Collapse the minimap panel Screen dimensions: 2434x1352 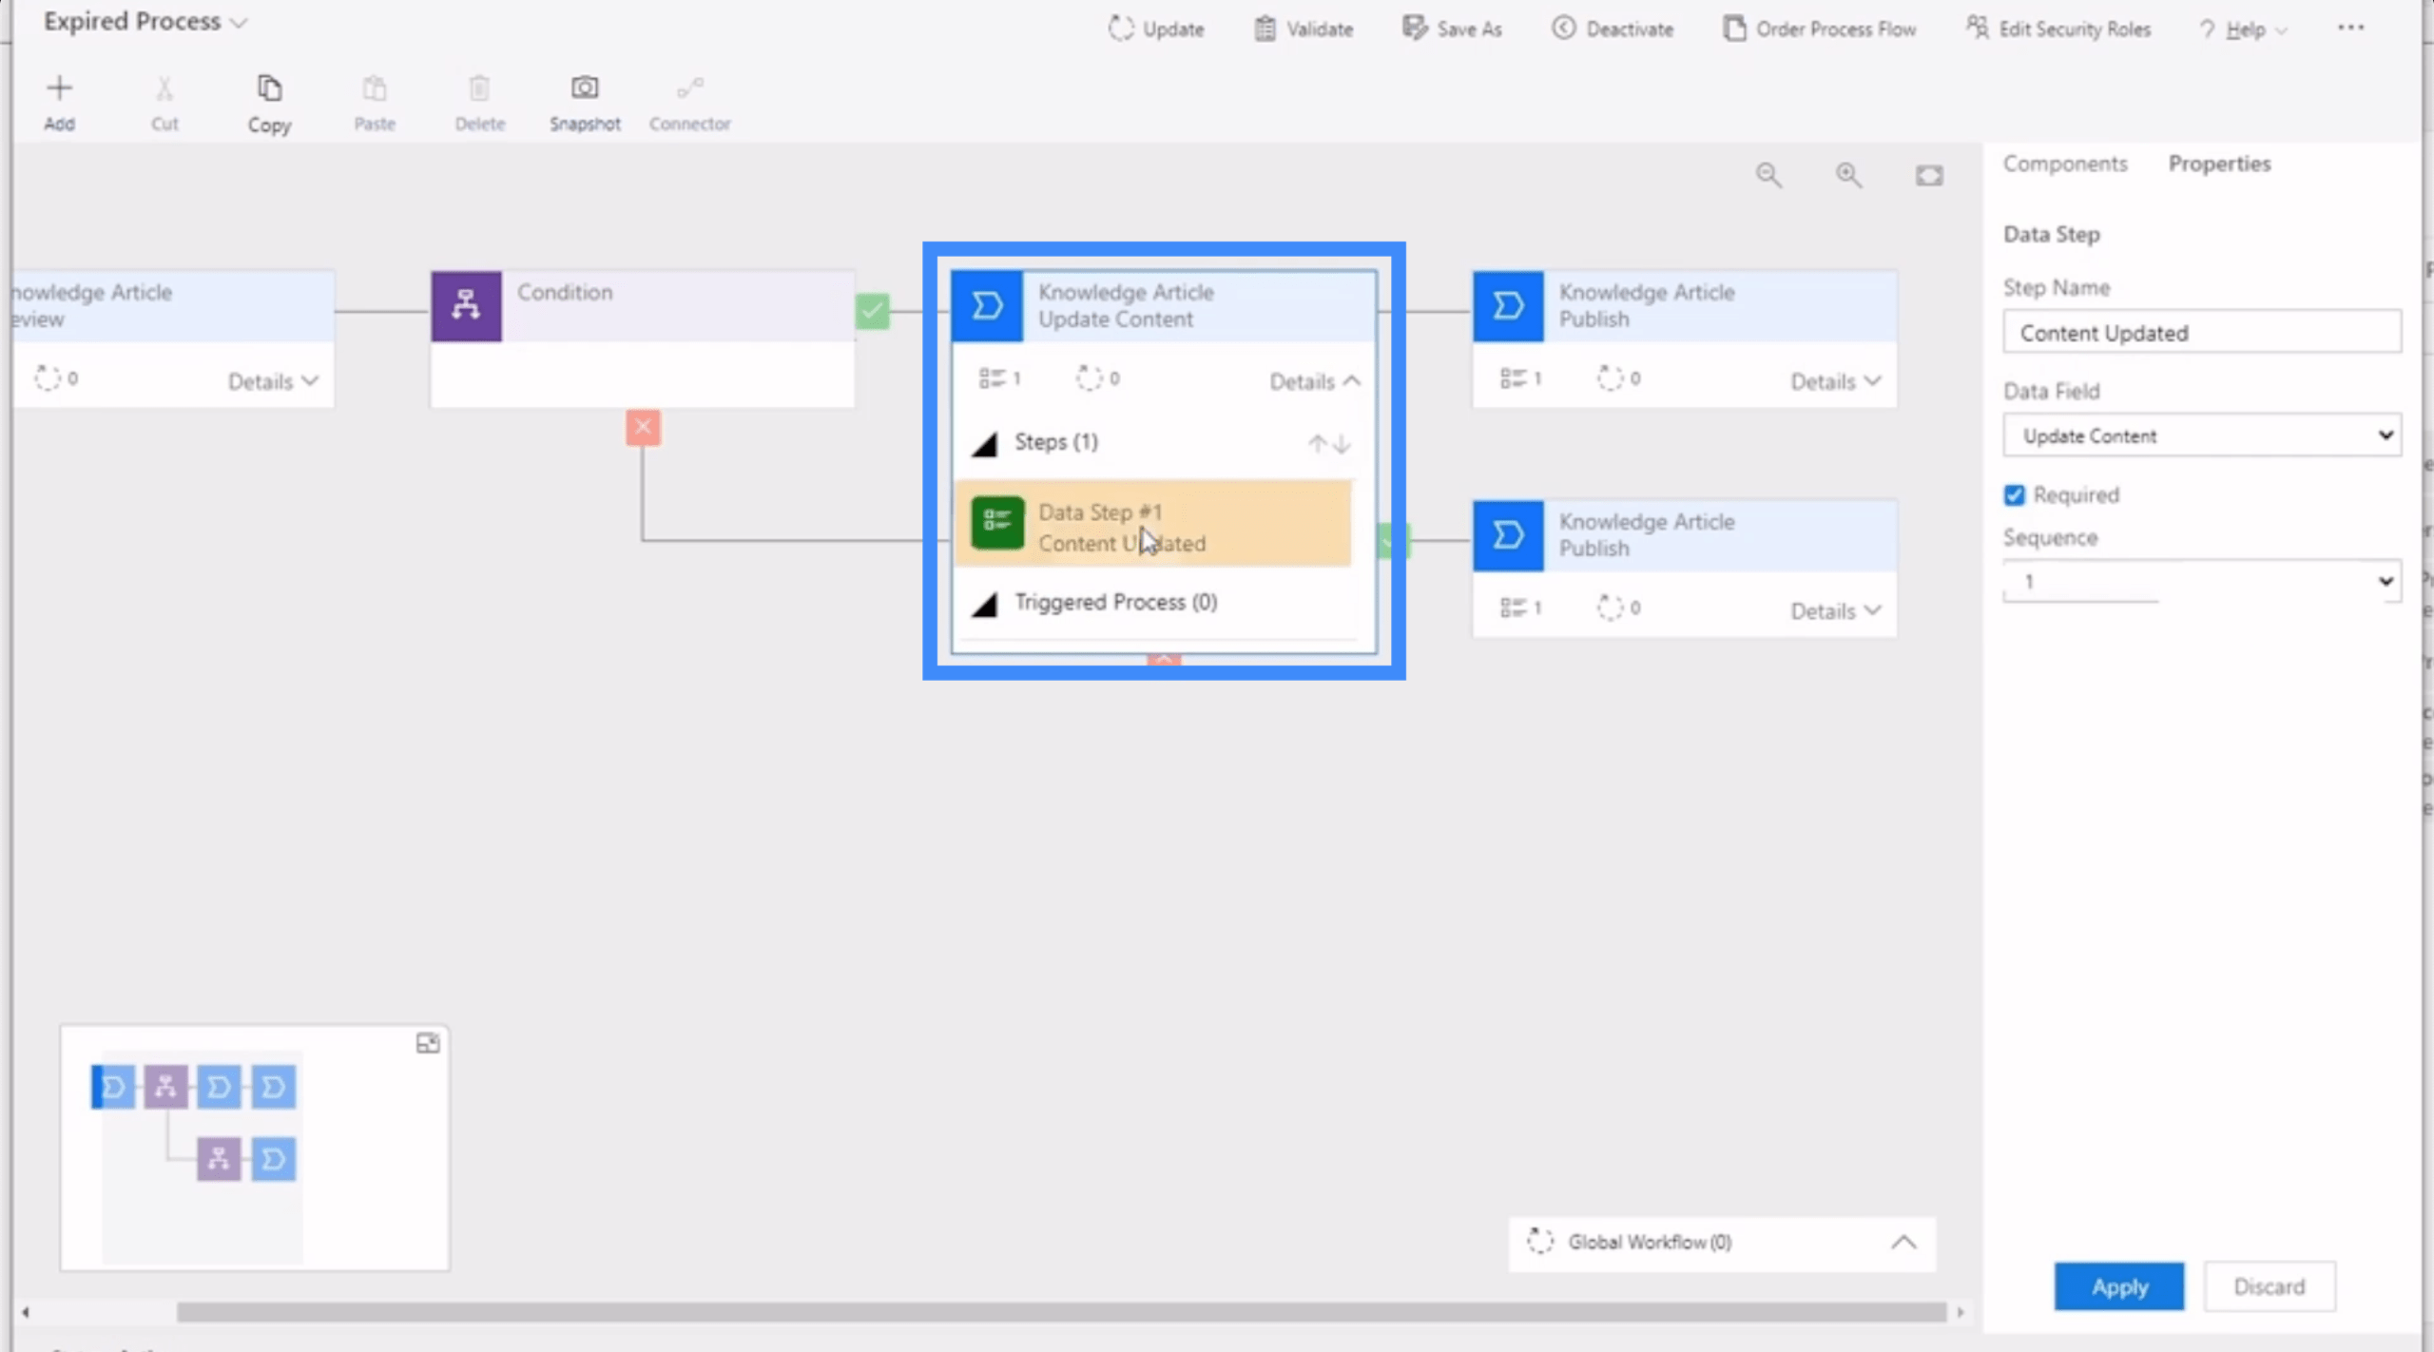point(428,1043)
